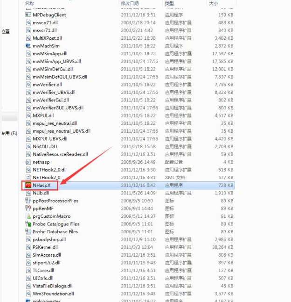Sort by the 名称 column header
Image resolution: width=291 pixels, height=302 pixels.
pyautogui.click(x=29, y=3)
